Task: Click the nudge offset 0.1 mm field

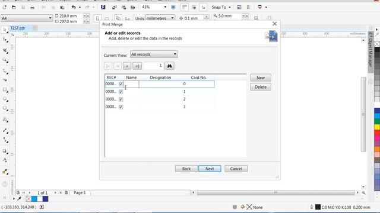Action: point(194,18)
